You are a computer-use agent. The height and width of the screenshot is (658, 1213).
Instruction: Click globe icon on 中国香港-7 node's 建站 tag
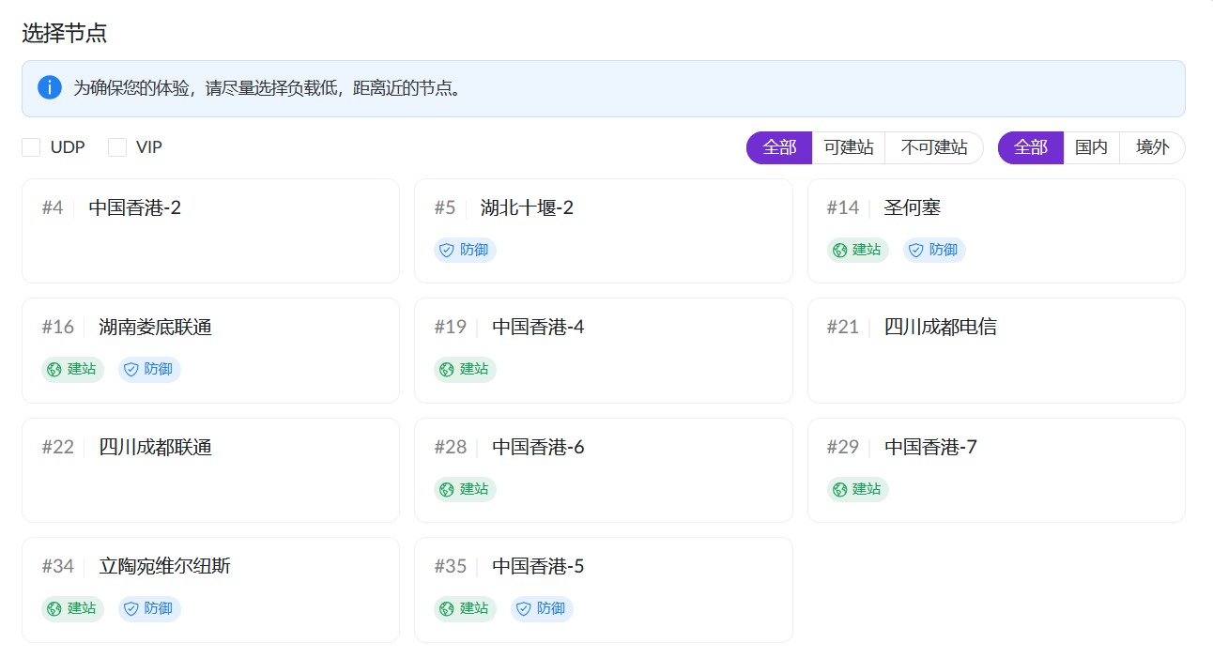click(x=840, y=489)
